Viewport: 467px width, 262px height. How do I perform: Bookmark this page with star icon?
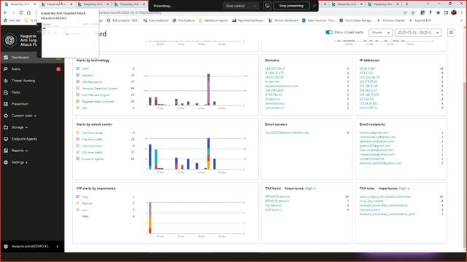(x=413, y=13)
